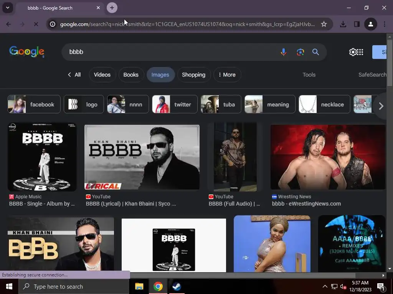Open the tab search dropdown arrow
This screenshot has width=393, height=294.
[x=8, y=8]
